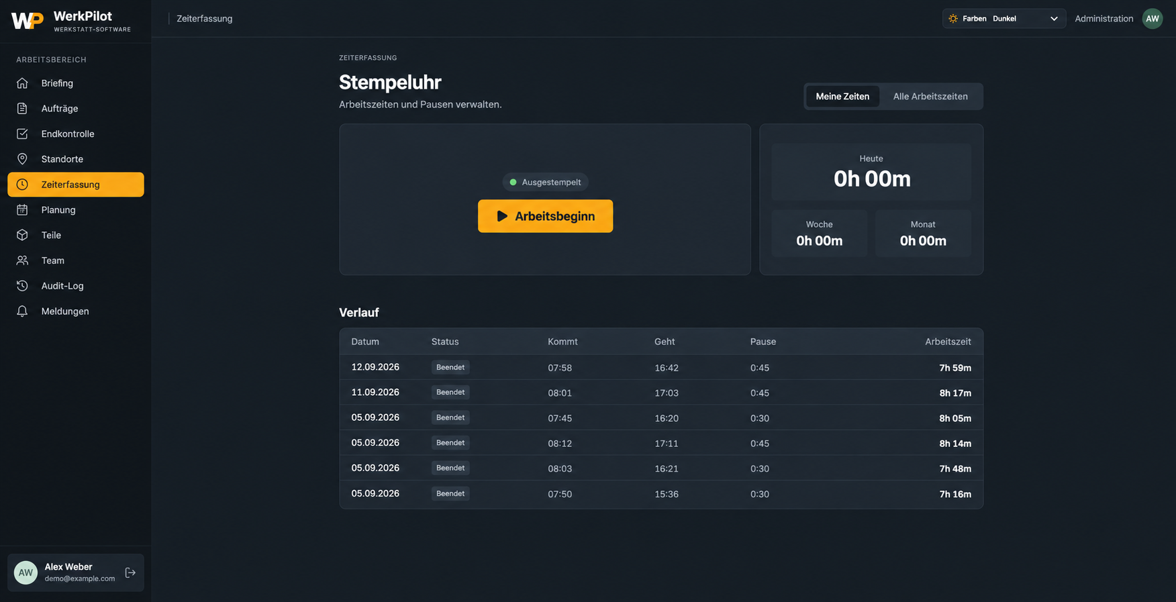This screenshot has width=1176, height=602.
Task: Click the Woche 0h 00m card
Action: coord(819,234)
